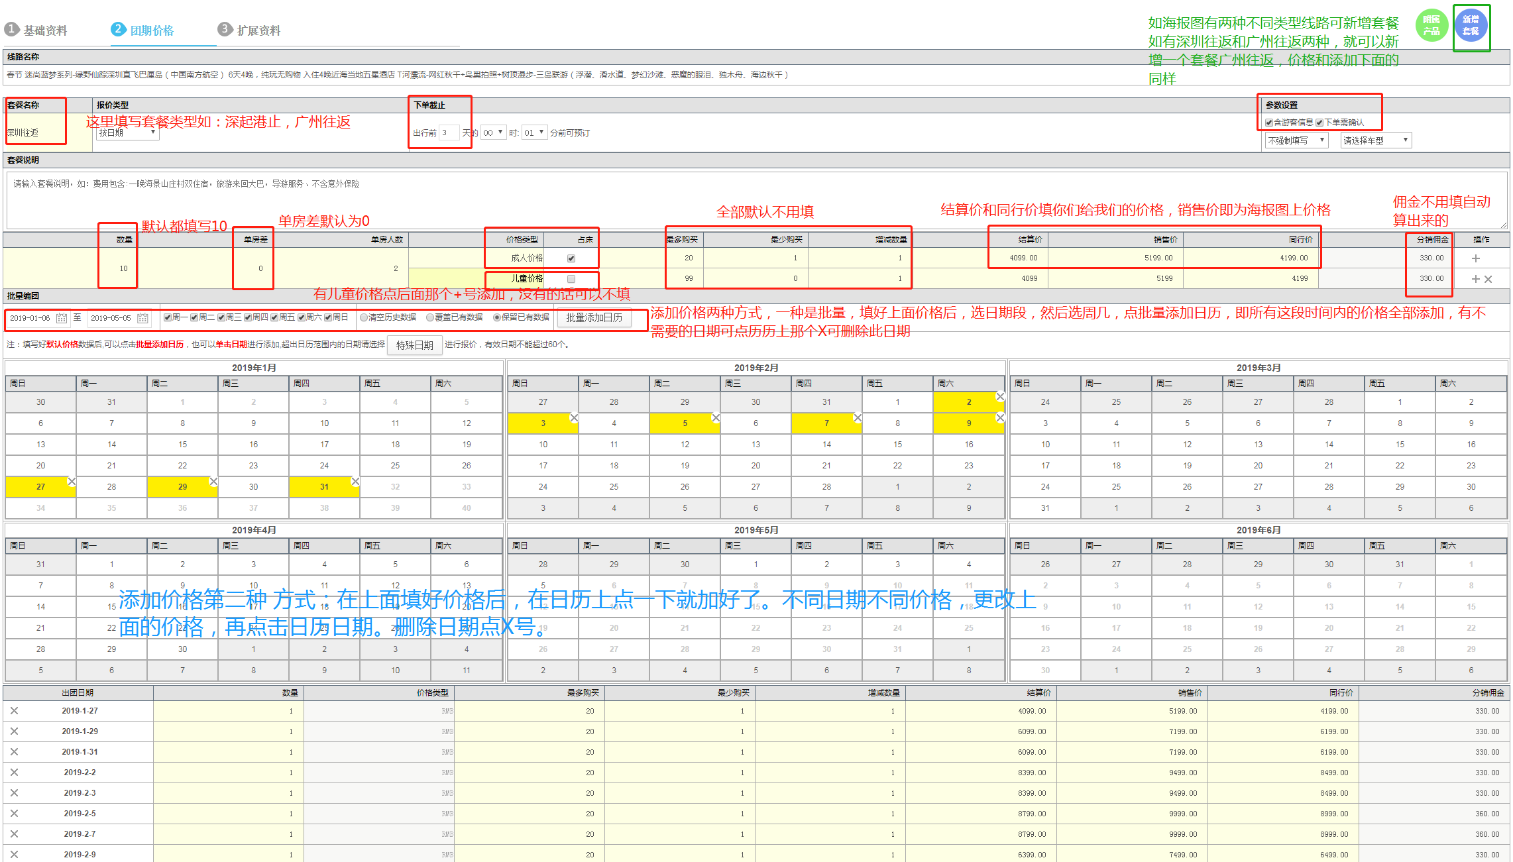Open the 不强制填写 dropdown
Viewport: 1513px width, 862px height.
pyautogui.click(x=1297, y=140)
